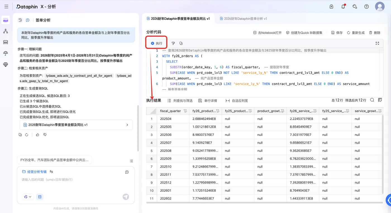Image resolution: width=391 pixels, height=213 pixels.
Task: Click 创建为Quick BI数据集 button
Action: (x=304, y=33)
